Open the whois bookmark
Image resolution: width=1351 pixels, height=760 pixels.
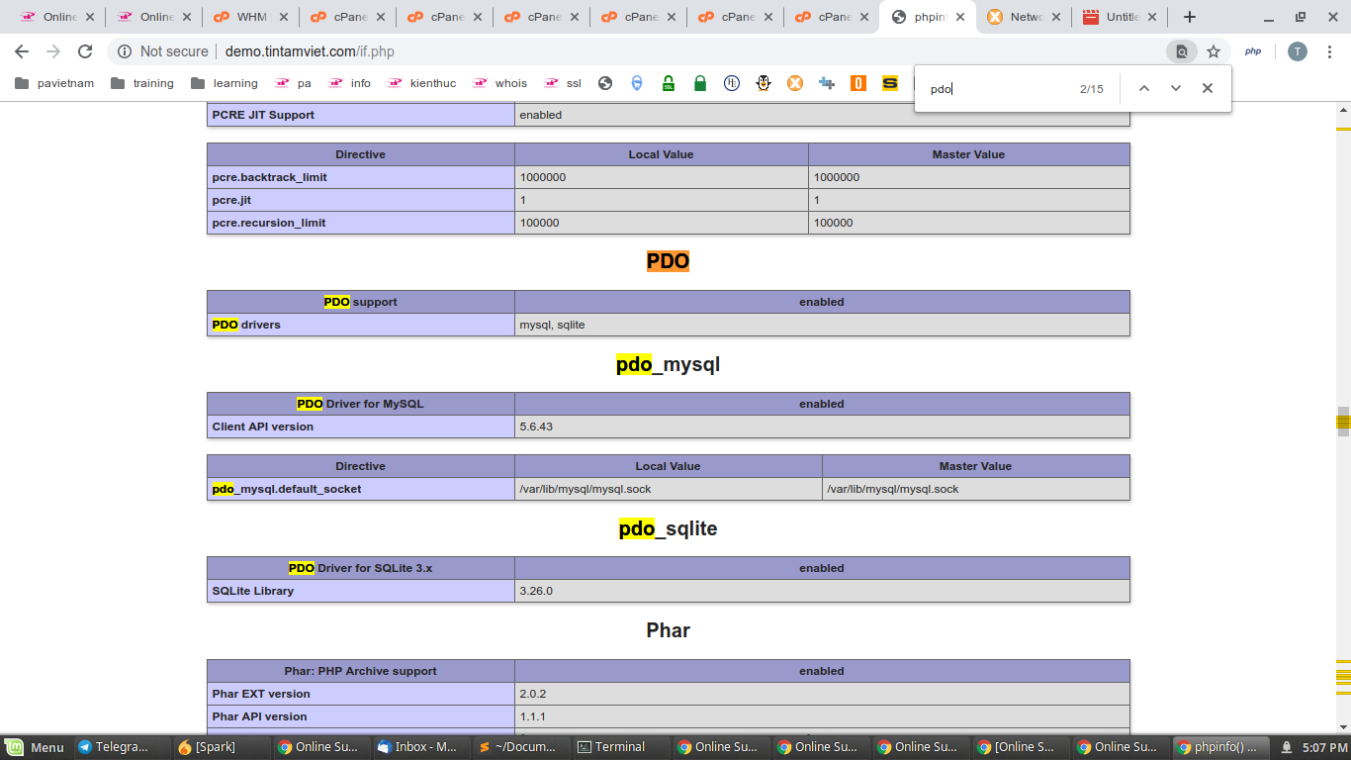click(500, 83)
